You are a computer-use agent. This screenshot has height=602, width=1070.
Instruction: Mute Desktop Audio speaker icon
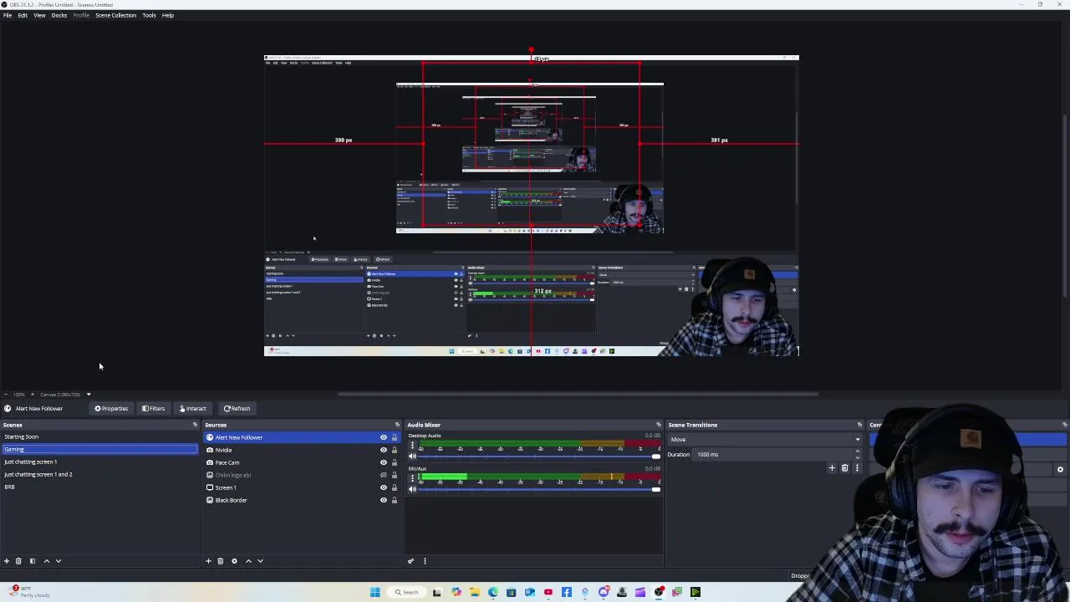[412, 457]
